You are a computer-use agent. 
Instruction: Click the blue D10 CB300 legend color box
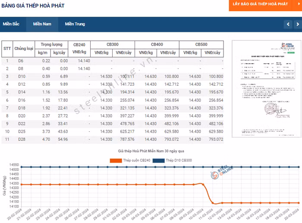158,161
